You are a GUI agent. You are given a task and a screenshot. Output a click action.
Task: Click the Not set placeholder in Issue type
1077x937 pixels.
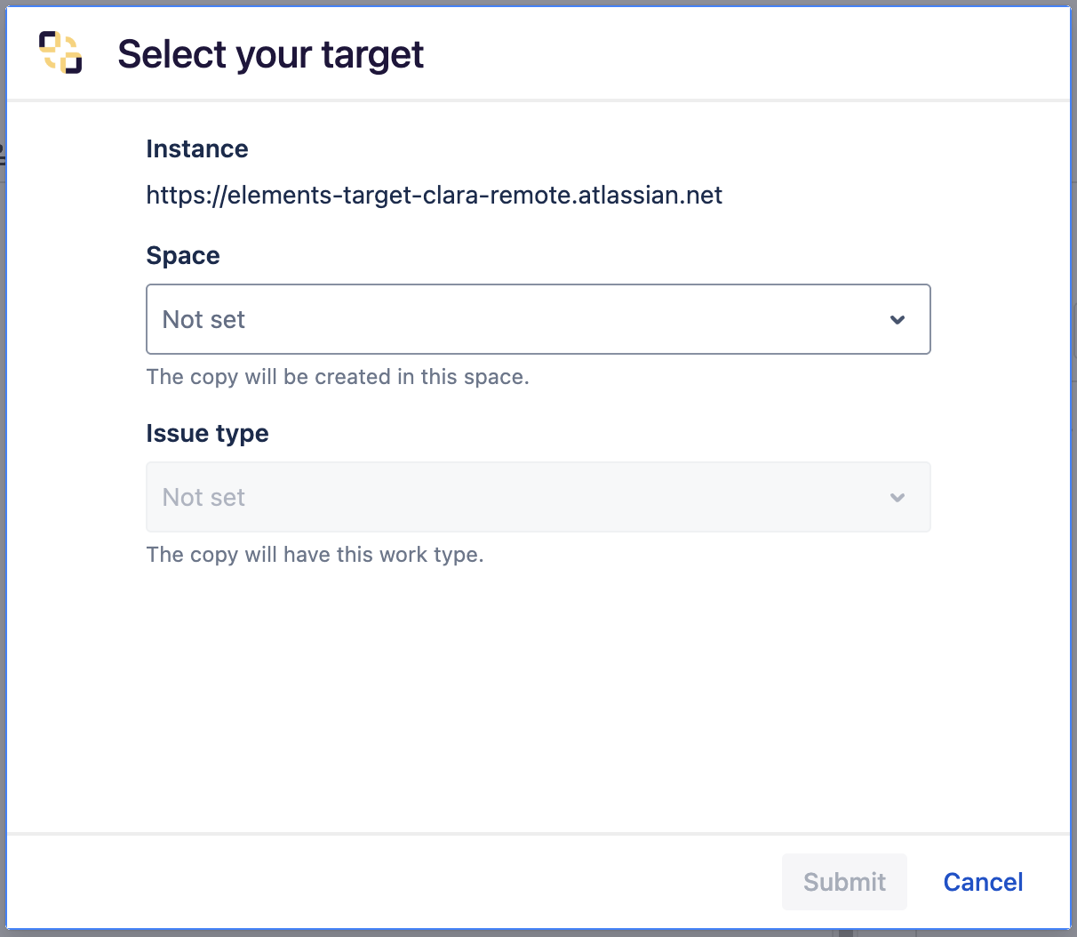tap(203, 497)
